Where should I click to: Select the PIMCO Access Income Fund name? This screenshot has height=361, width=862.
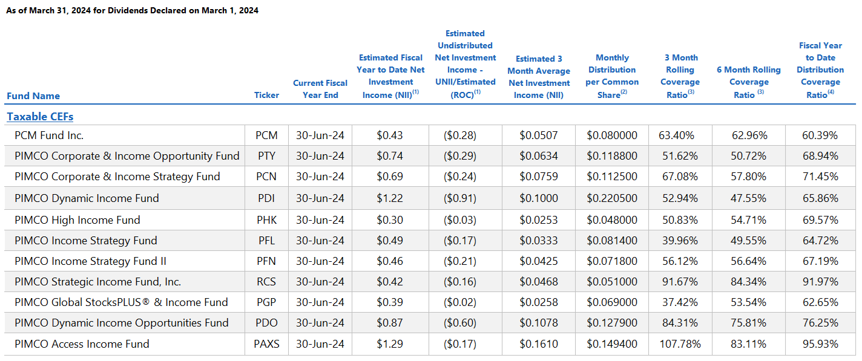pyautogui.click(x=82, y=344)
